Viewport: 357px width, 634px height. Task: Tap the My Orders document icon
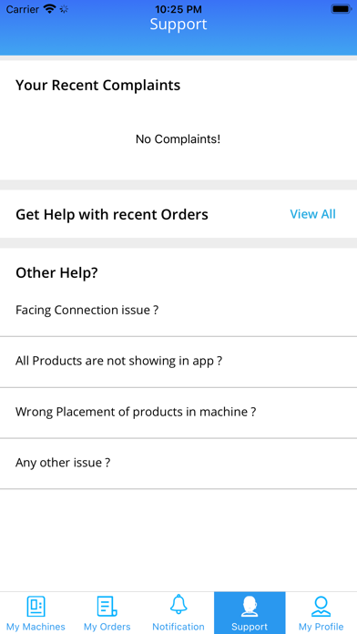point(107,607)
